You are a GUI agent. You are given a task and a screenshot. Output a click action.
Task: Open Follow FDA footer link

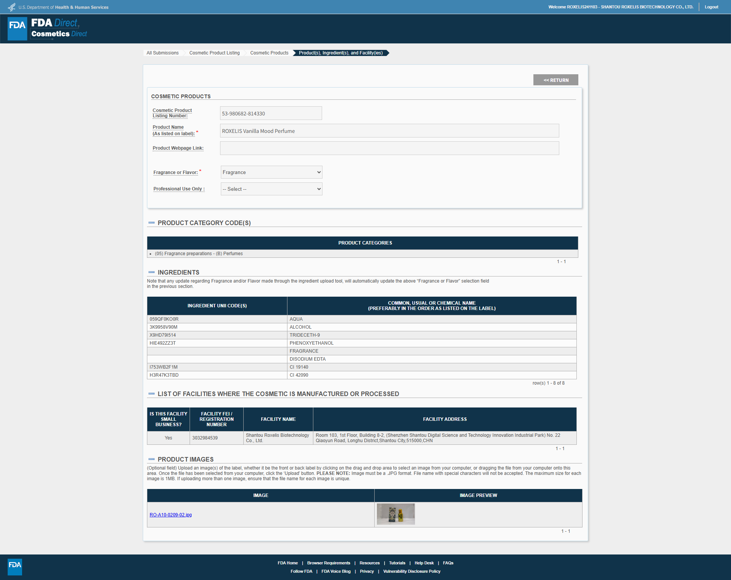click(302, 571)
